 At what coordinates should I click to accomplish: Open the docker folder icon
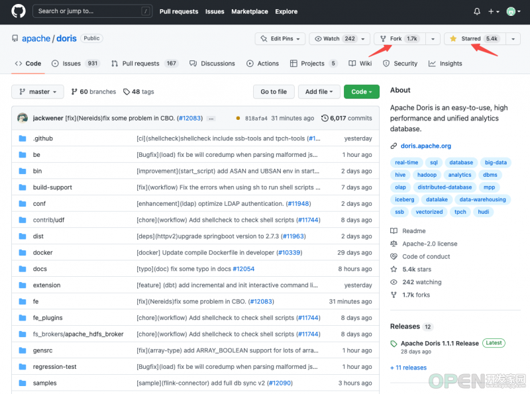[x=23, y=252]
